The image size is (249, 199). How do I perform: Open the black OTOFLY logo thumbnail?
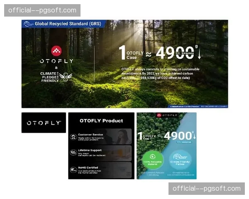44,123
